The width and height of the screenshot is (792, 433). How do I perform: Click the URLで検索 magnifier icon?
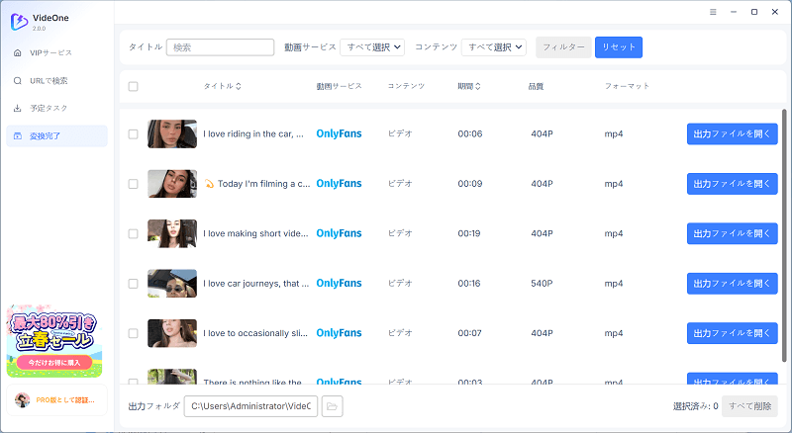pyautogui.click(x=18, y=81)
